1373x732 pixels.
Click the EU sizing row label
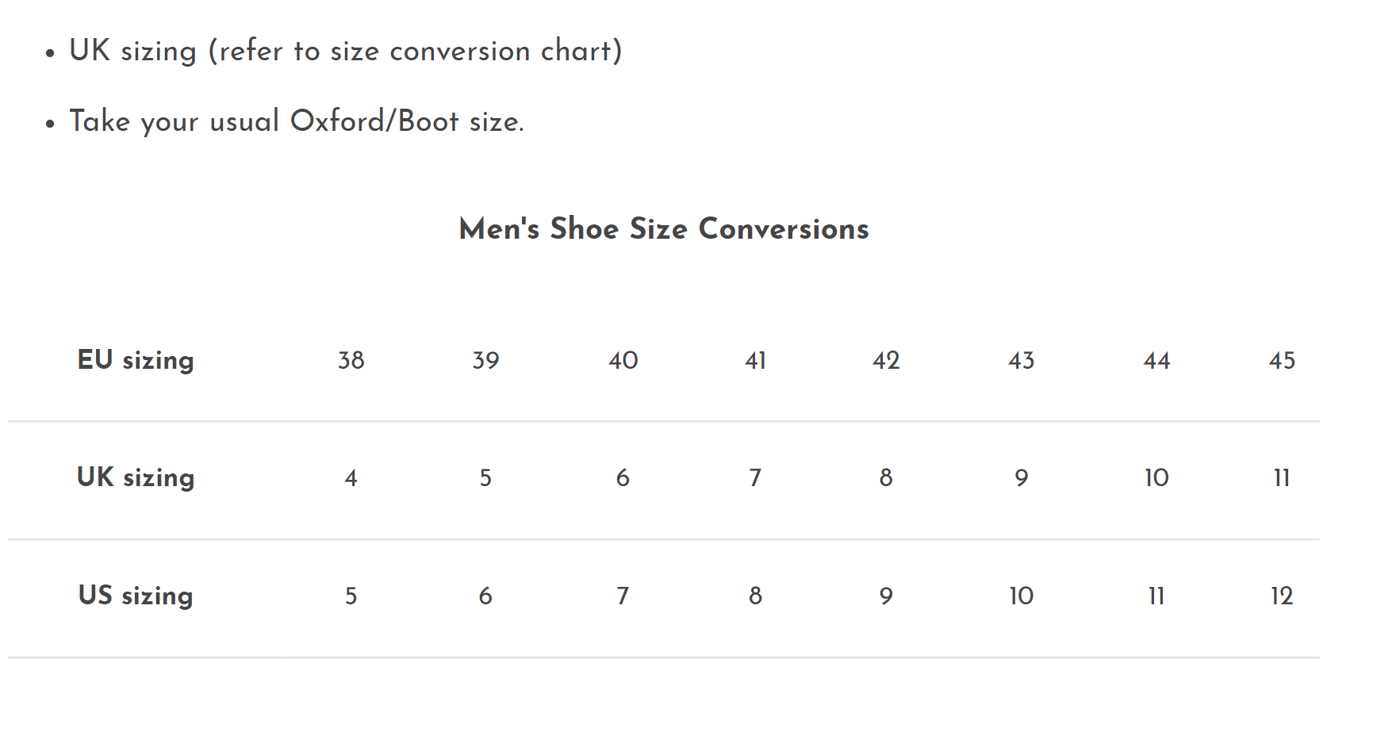click(x=136, y=360)
